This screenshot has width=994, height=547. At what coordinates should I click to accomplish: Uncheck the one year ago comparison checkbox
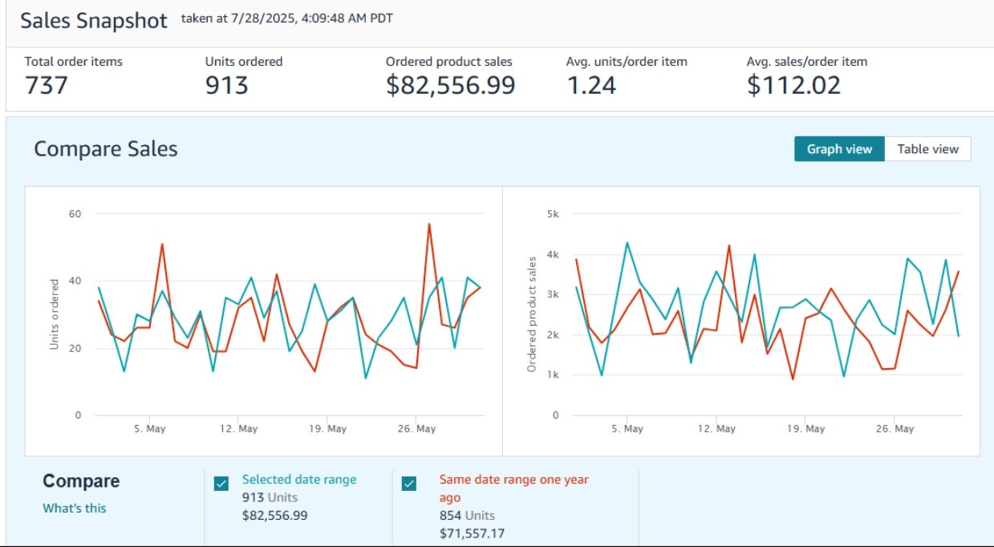point(409,484)
